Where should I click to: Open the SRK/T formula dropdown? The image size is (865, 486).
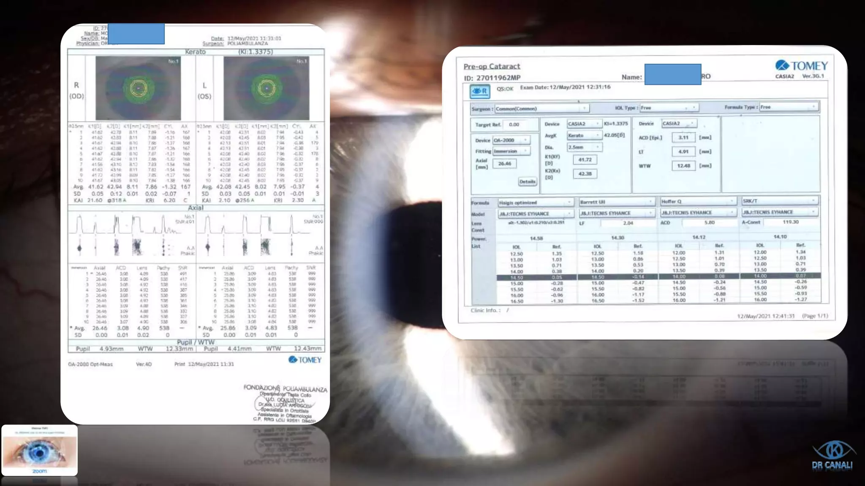coord(780,201)
